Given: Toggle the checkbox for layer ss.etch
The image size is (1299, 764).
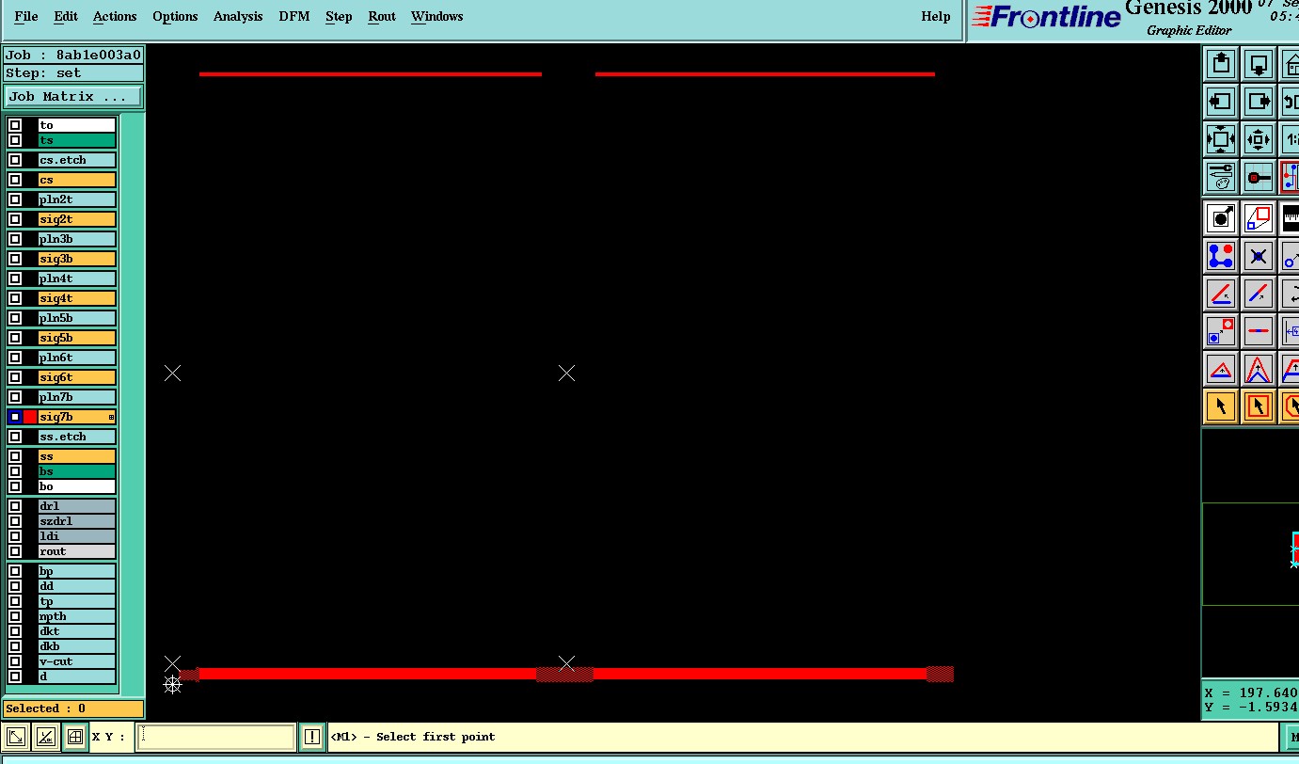Looking at the screenshot, I should tap(15, 437).
